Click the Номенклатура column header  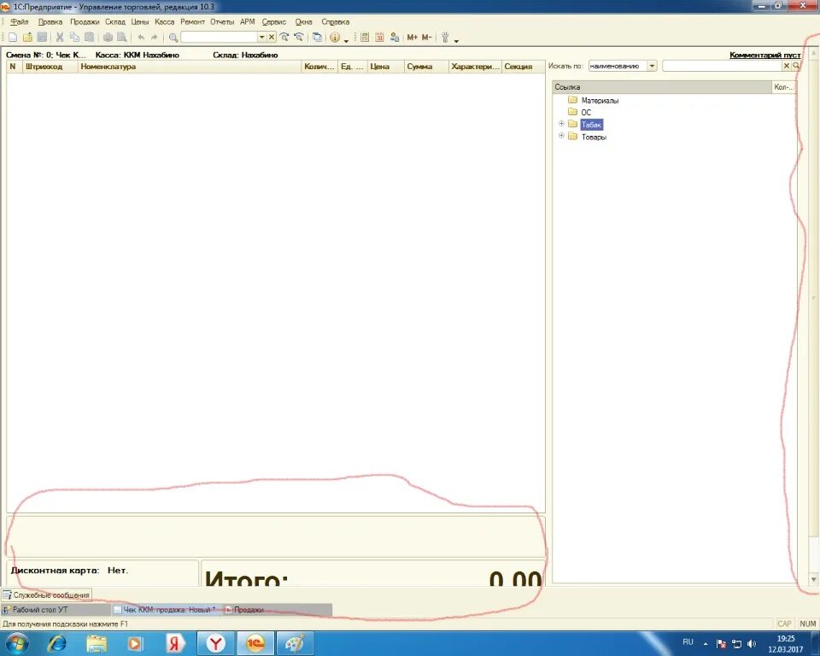click(190, 67)
